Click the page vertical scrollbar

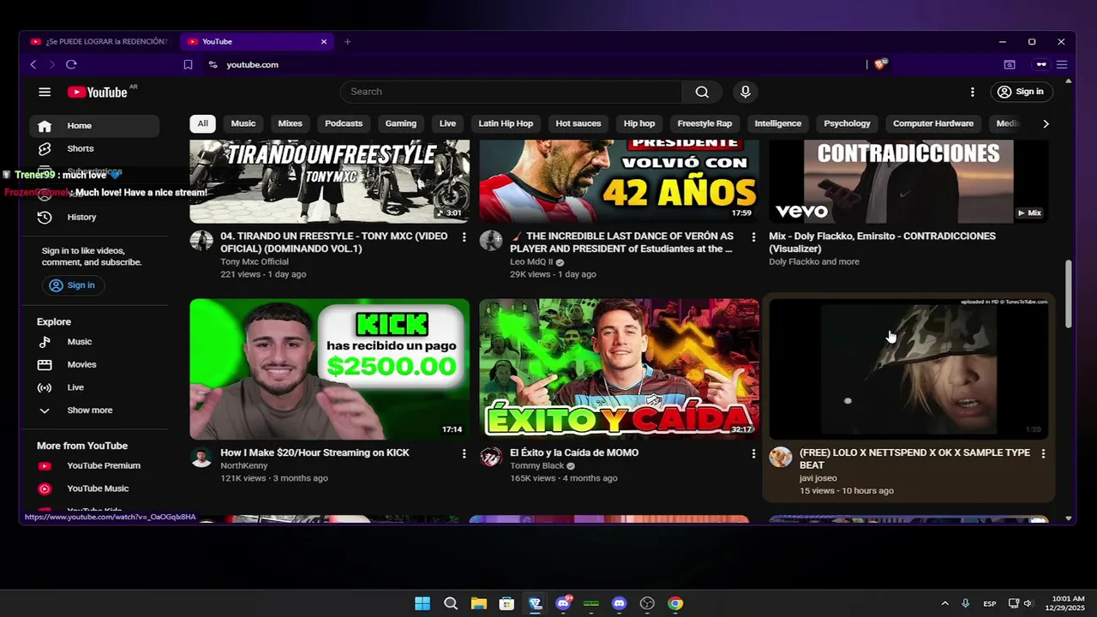(x=1068, y=294)
